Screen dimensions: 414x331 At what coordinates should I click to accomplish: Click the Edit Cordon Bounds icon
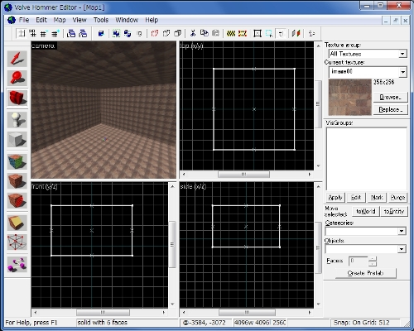[x=243, y=34]
